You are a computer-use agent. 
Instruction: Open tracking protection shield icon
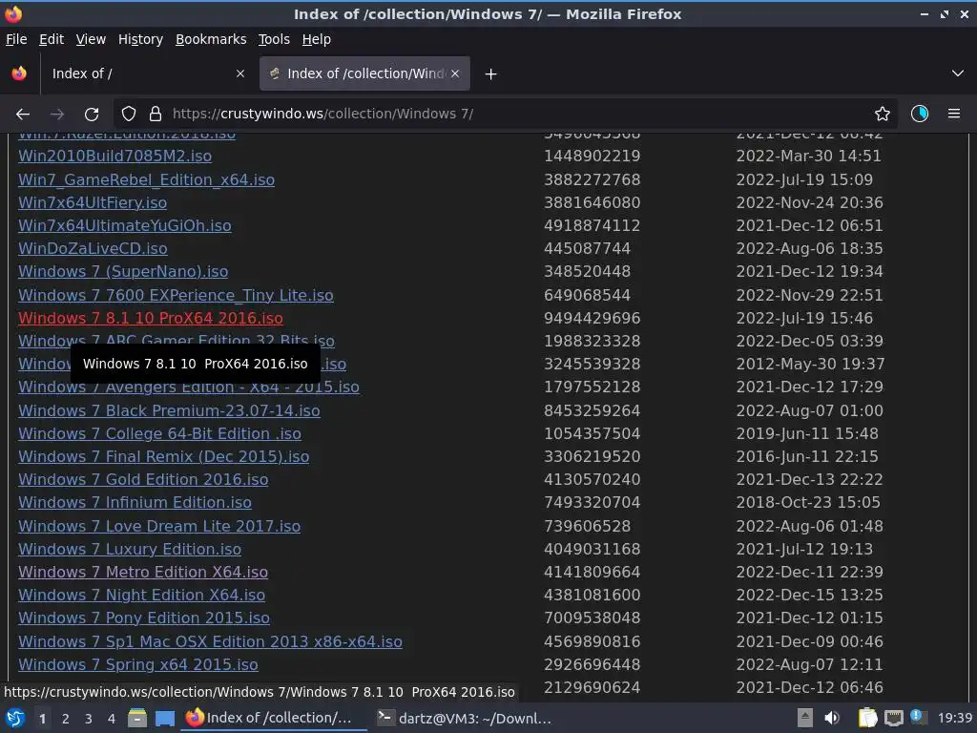[x=129, y=115]
